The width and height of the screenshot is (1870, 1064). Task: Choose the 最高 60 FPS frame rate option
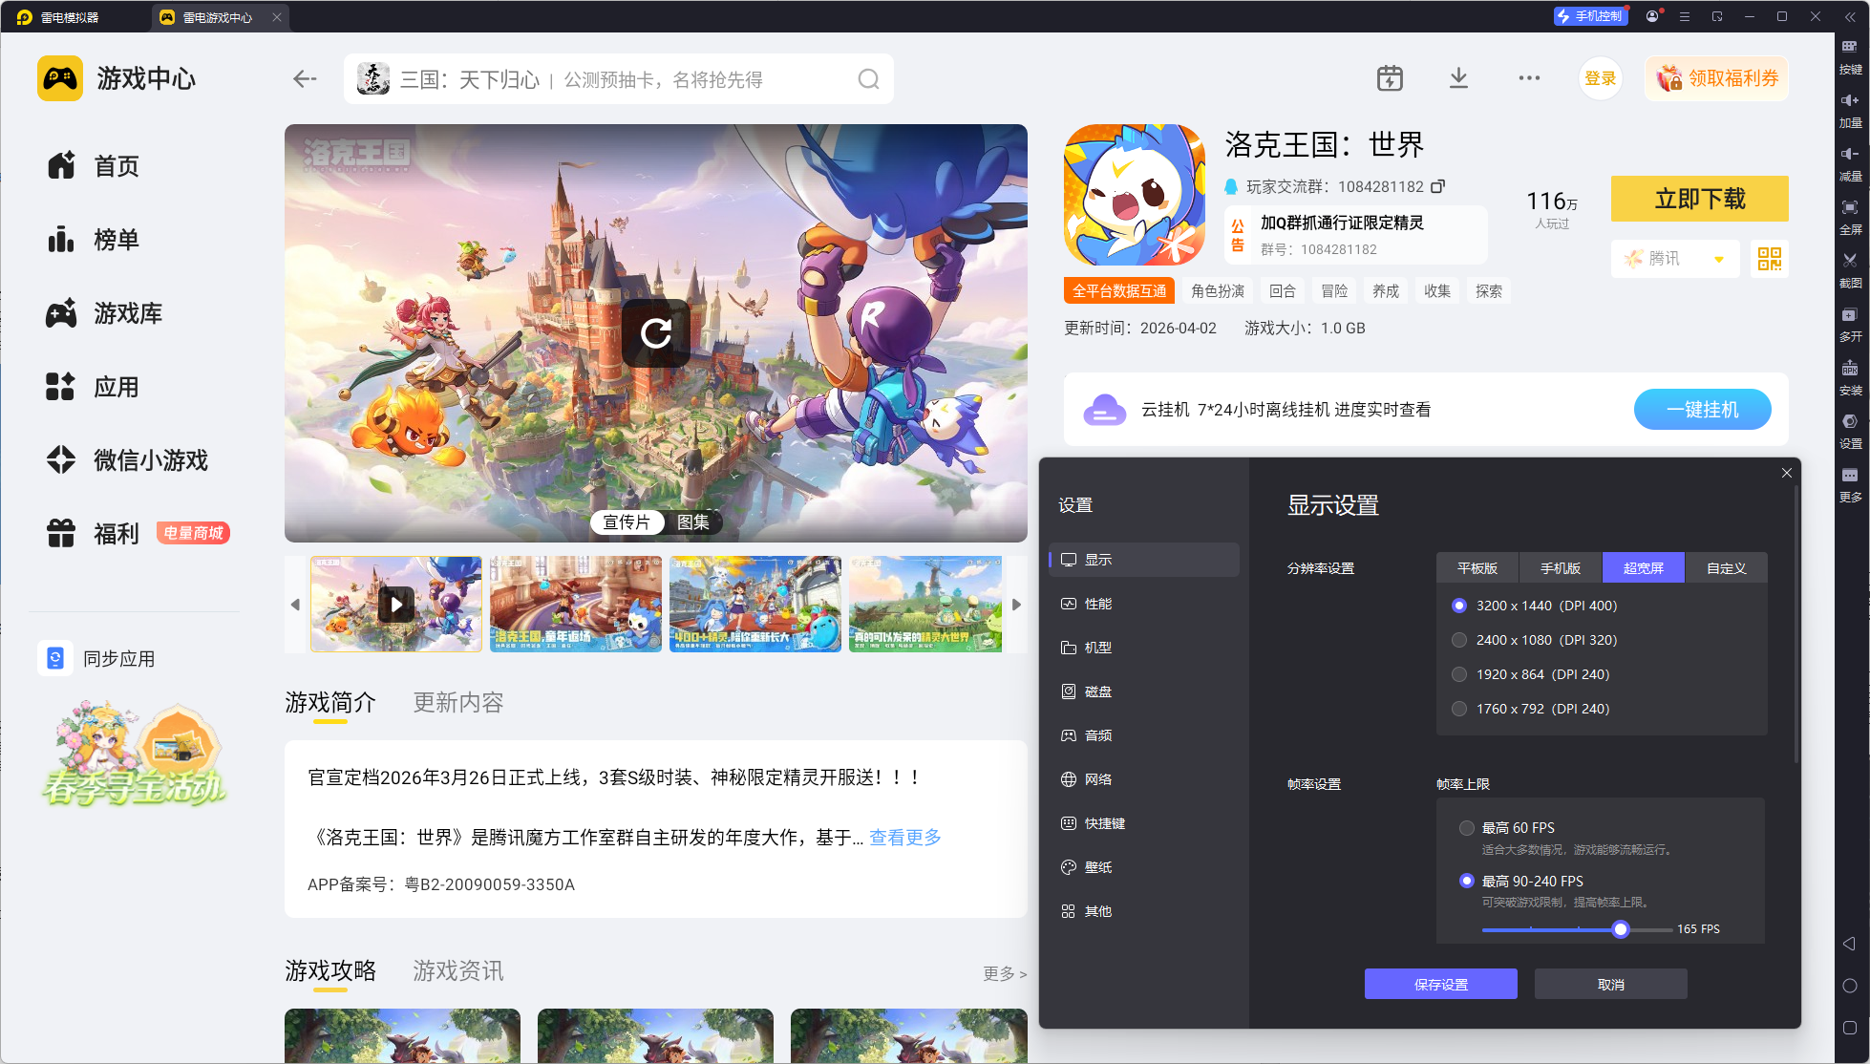(x=1467, y=828)
